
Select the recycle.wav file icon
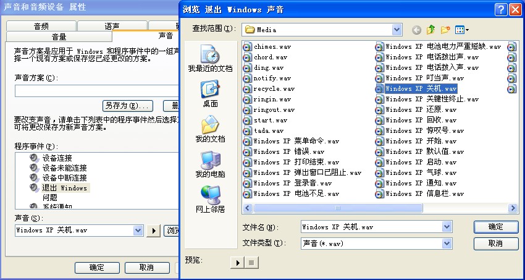[x=247, y=89]
